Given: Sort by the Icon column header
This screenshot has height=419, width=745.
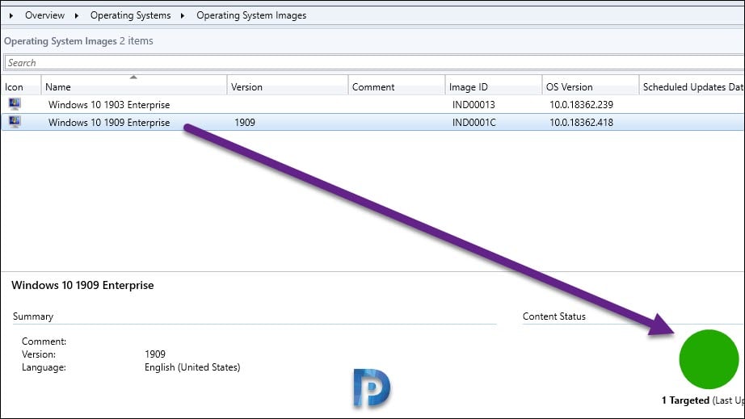Looking at the screenshot, I should (21, 87).
